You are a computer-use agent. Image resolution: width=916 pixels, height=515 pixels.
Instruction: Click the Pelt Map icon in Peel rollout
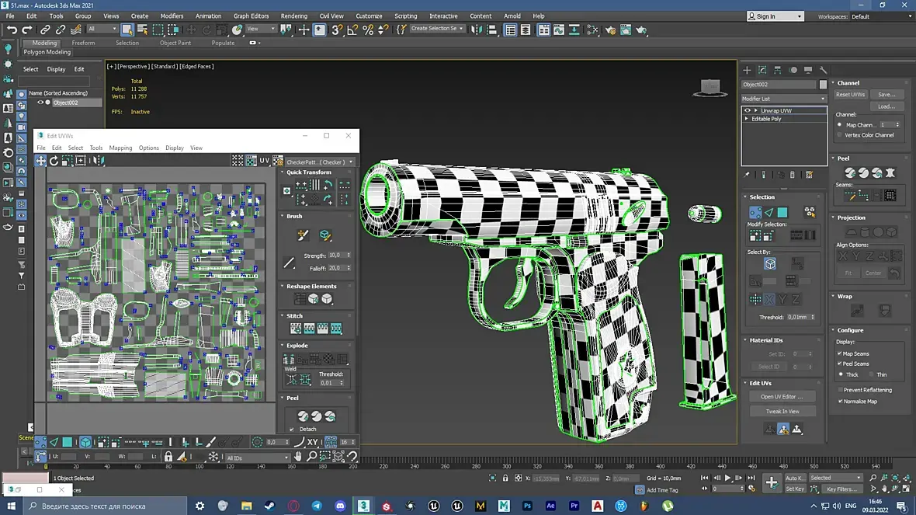890,172
